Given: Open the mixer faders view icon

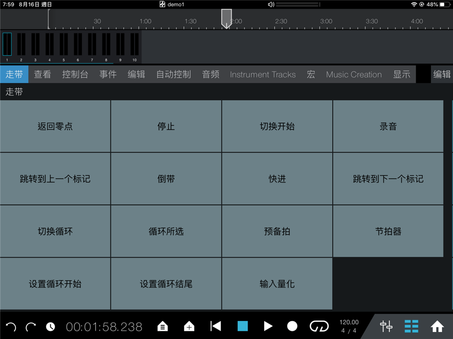Looking at the screenshot, I should [x=386, y=326].
